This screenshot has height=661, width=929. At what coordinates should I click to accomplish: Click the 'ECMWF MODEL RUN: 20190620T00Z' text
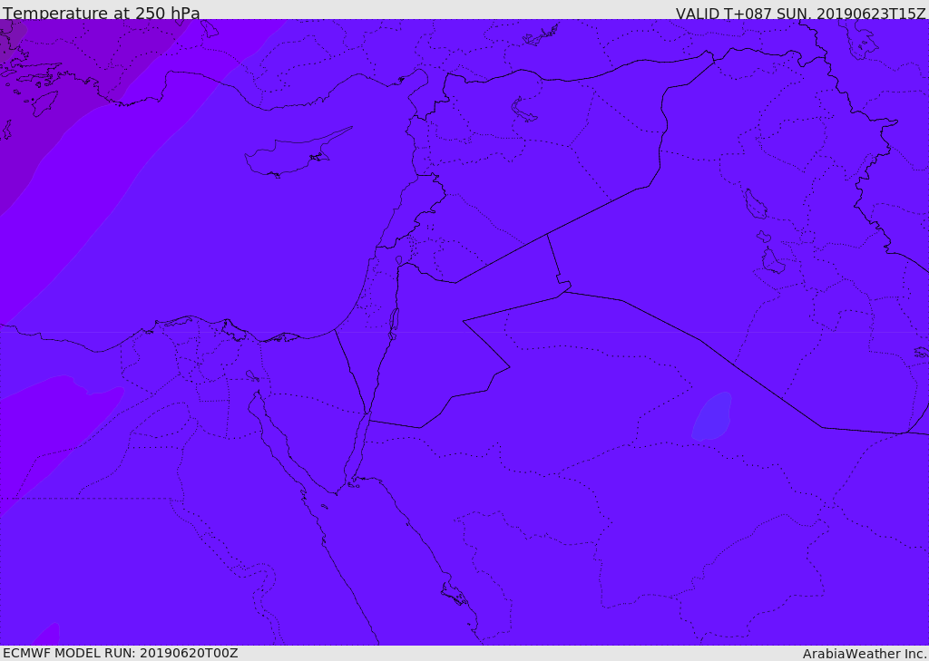[121, 653]
